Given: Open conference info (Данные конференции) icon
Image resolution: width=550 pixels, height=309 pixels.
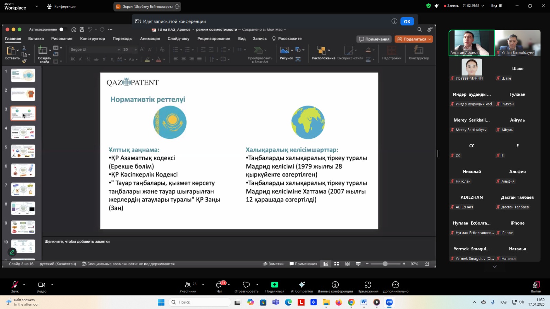Looking at the screenshot, I should pyautogui.click(x=335, y=285).
